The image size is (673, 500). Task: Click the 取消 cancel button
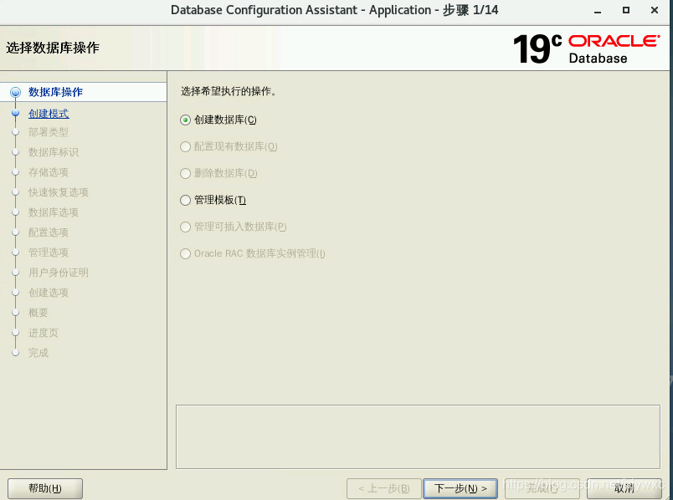click(x=624, y=488)
